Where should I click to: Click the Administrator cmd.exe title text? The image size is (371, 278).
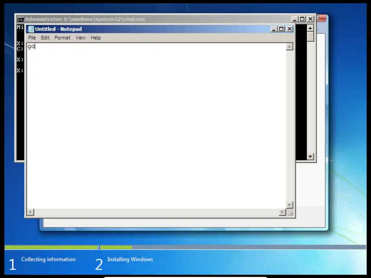85,19
